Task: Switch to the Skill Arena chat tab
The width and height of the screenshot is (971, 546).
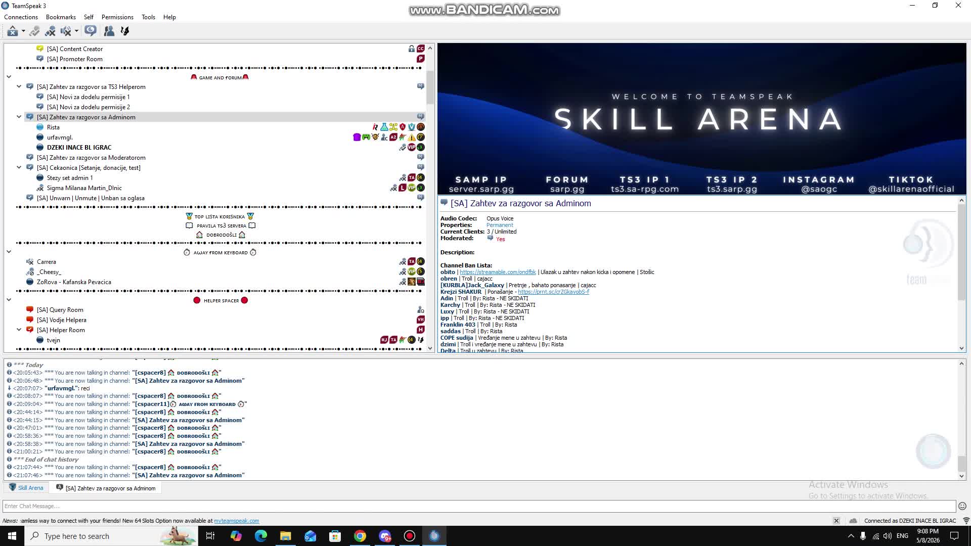Action: (x=26, y=488)
